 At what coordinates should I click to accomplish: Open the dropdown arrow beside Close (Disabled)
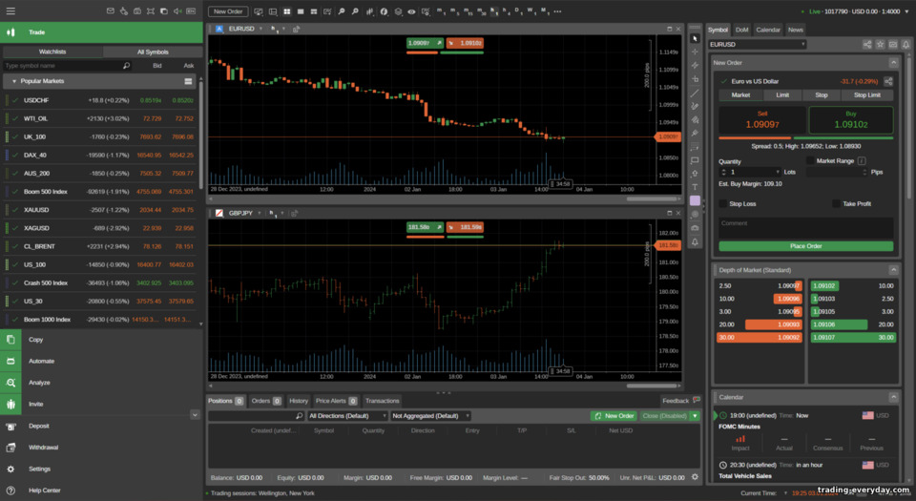click(695, 416)
